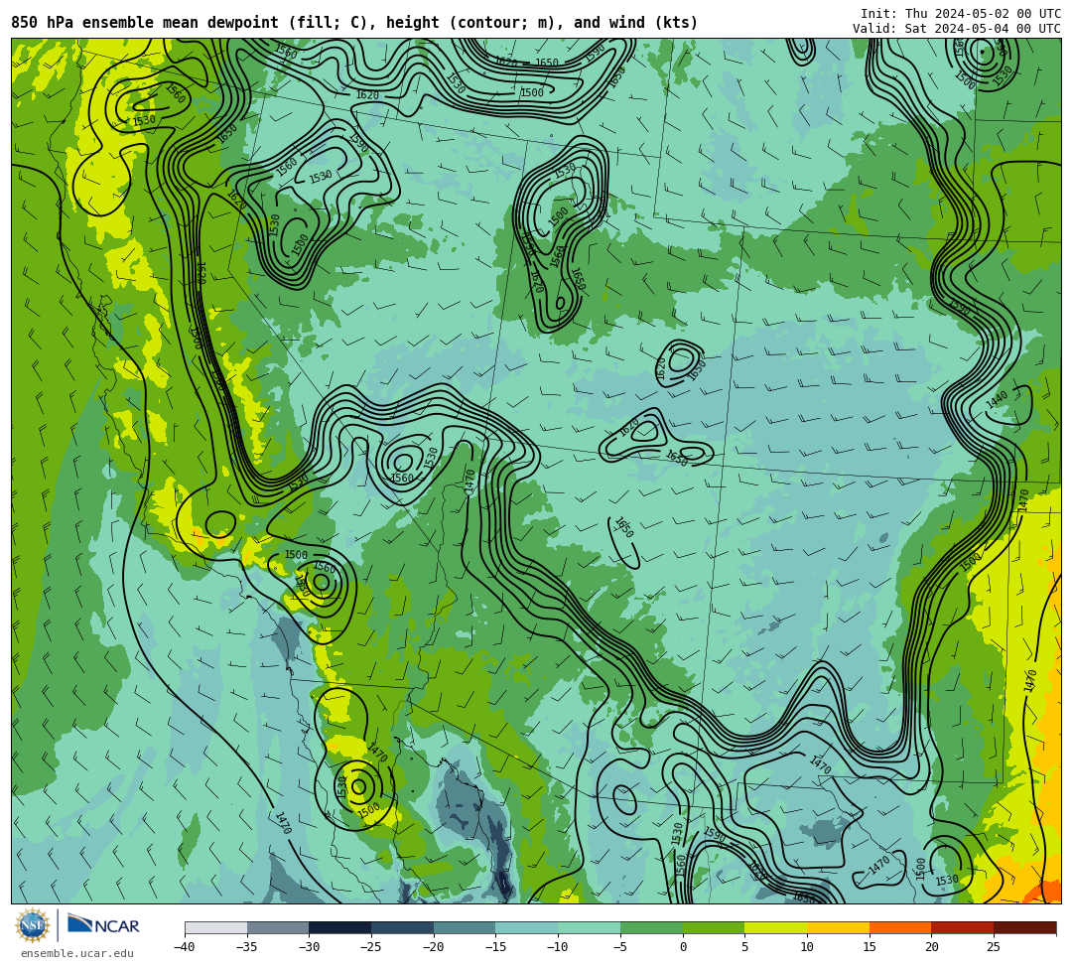Pick the -5 to 0 green color bar segment

pos(651,927)
